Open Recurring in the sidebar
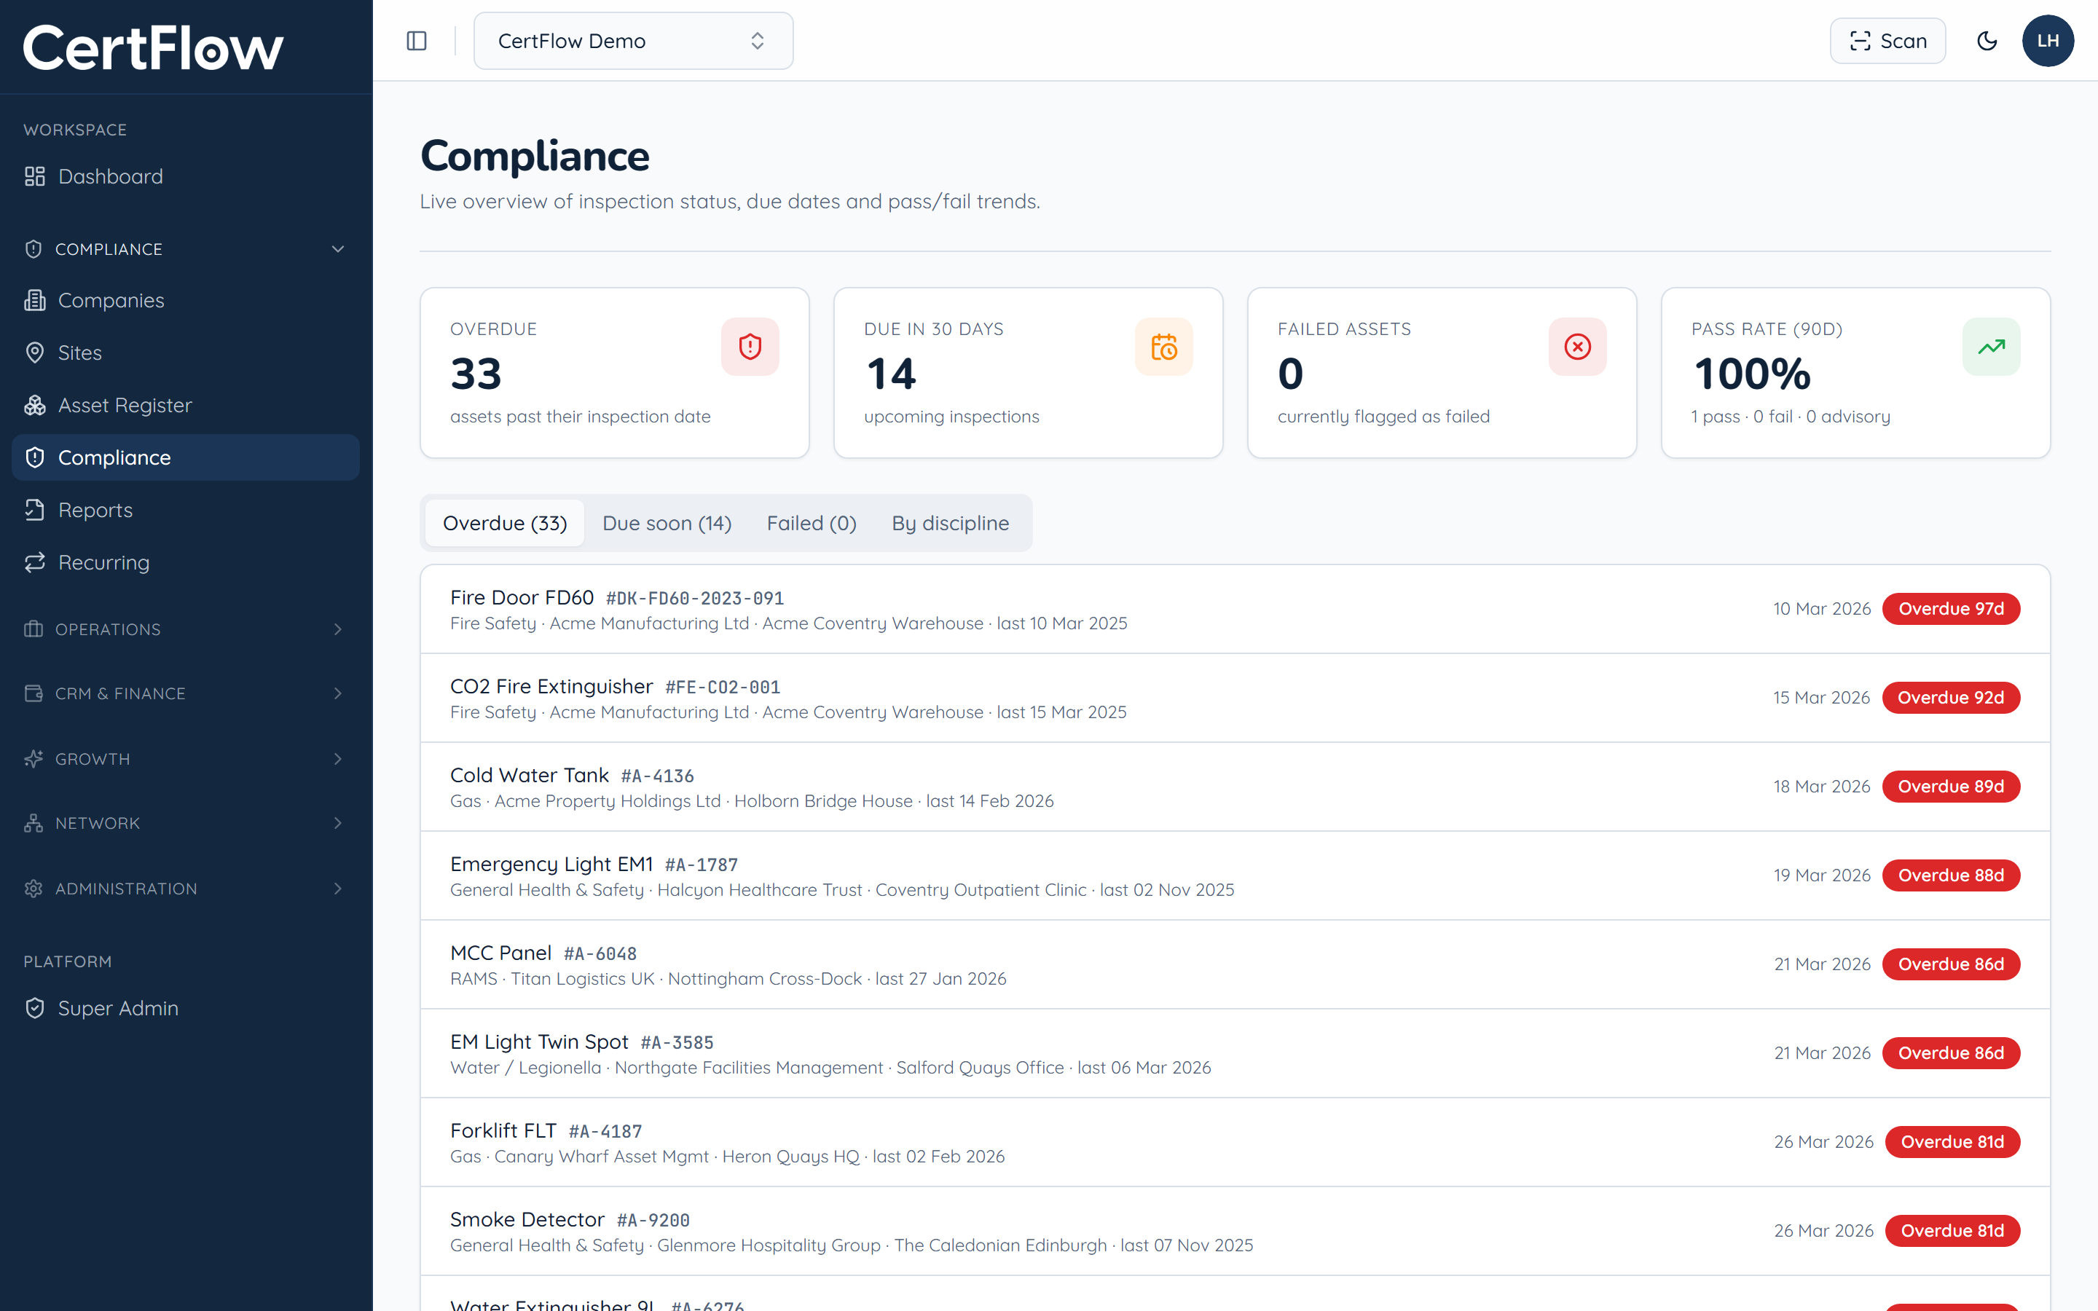Viewport: 2098px width, 1311px height. [x=186, y=563]
